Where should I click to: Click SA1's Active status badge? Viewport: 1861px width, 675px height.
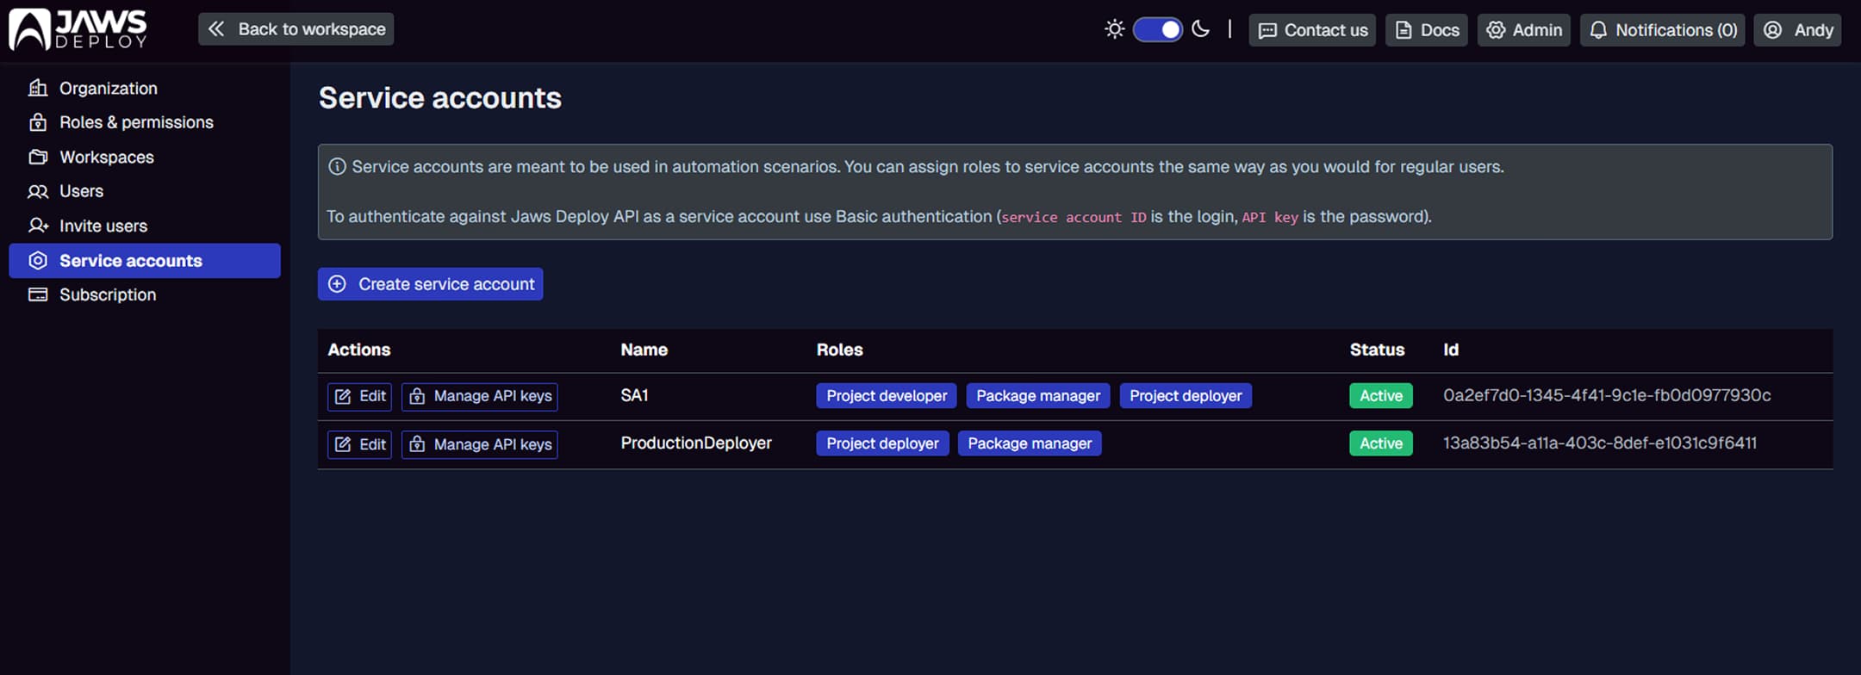1381,396
